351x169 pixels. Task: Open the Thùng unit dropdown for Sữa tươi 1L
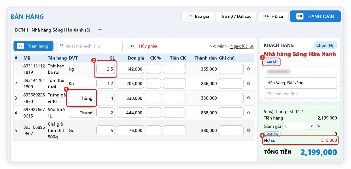[81, 113]
